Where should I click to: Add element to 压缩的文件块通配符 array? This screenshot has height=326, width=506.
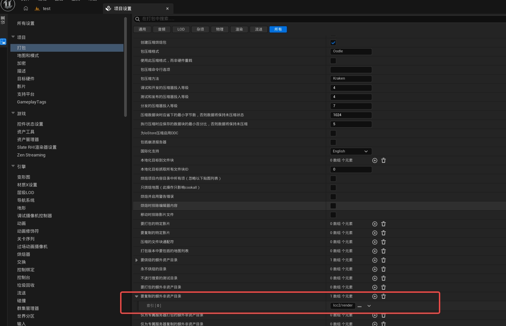(x=375, y=242)
